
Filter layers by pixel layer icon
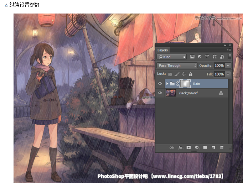pyautogui.click(x=192, y=57)
